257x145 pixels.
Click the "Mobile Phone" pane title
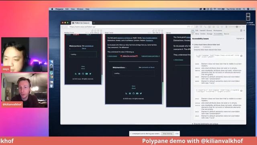(x=69, y=33)
